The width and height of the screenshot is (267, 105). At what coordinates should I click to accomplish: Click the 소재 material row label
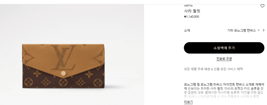click(187, 30)
